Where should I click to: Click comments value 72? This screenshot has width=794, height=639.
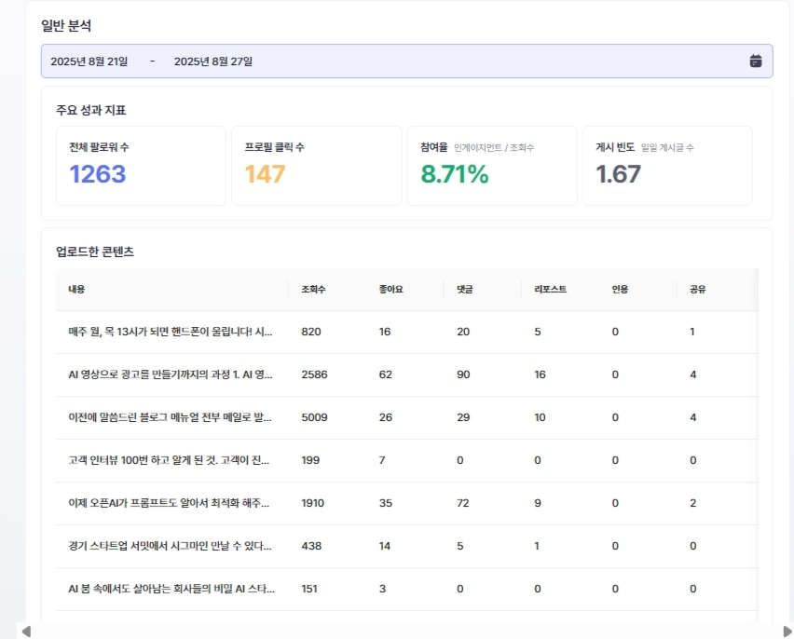point(462,503)
